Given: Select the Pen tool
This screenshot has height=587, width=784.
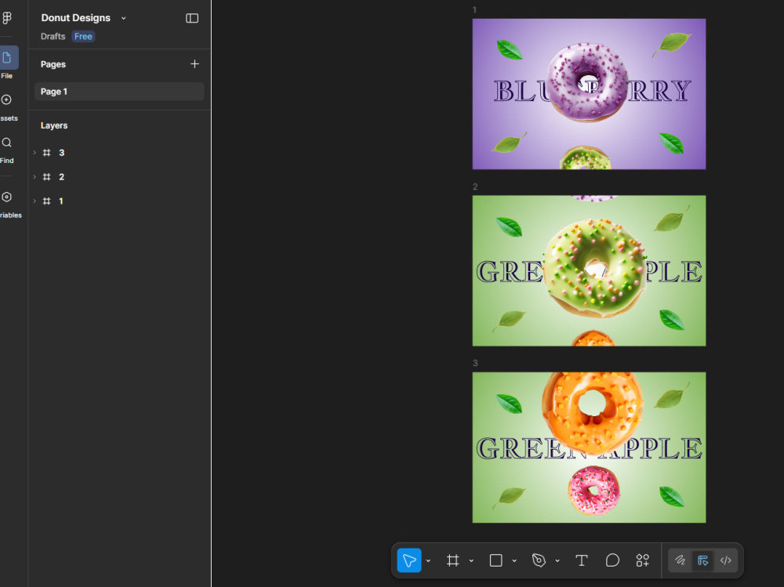Looking at the screenshot, I should pos(539,560).
